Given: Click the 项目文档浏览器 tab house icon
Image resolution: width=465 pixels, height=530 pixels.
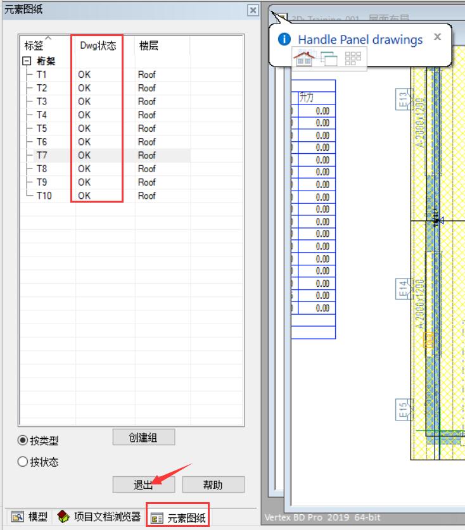Looking at the screenshot, I should (x=63, y=516).
